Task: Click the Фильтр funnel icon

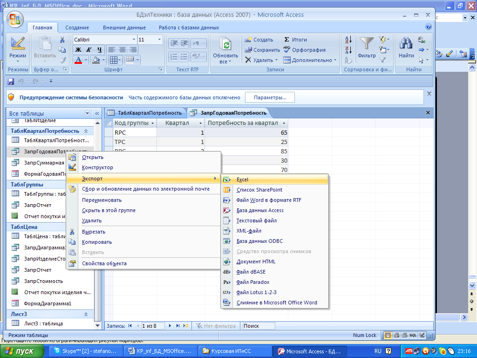Action: pos(366,44)
